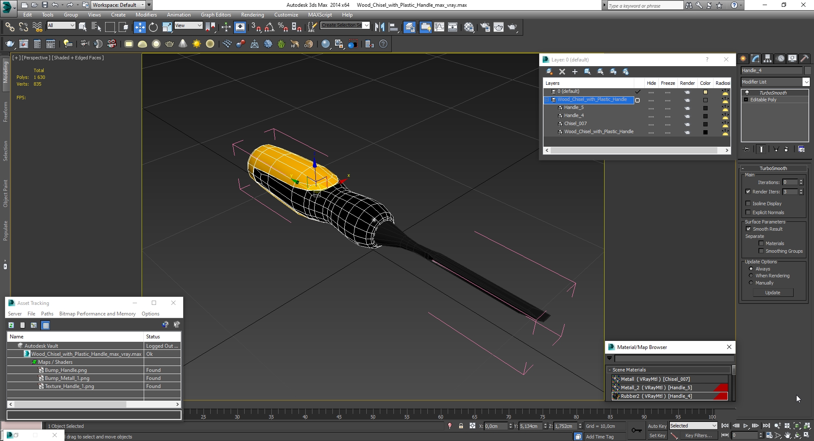Click the cone primitive icon in second toolbar
The width and height of the screenshot is (814, 441).
(x=183, y=44)
